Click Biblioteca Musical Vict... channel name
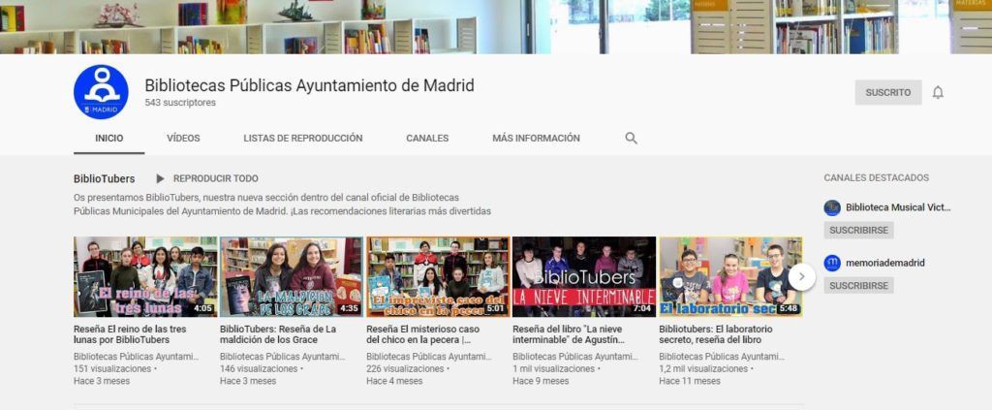The height and width of the screenshot is (410, 992). (898, 207)
